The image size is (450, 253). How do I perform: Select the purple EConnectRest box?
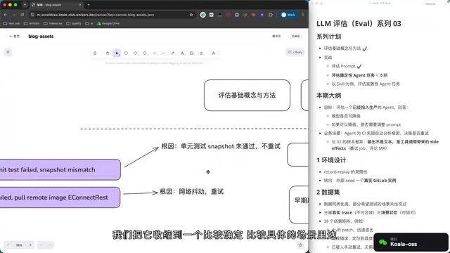[x=60, y=197]
